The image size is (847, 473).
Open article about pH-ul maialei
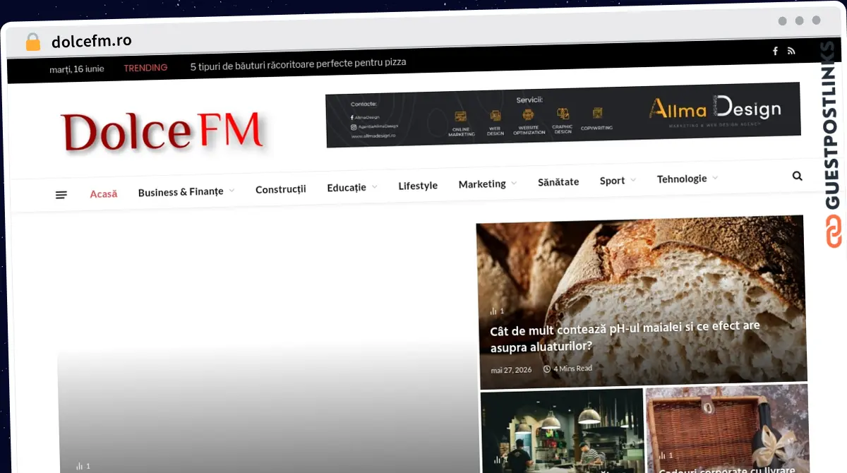click(x=625, y=337)
